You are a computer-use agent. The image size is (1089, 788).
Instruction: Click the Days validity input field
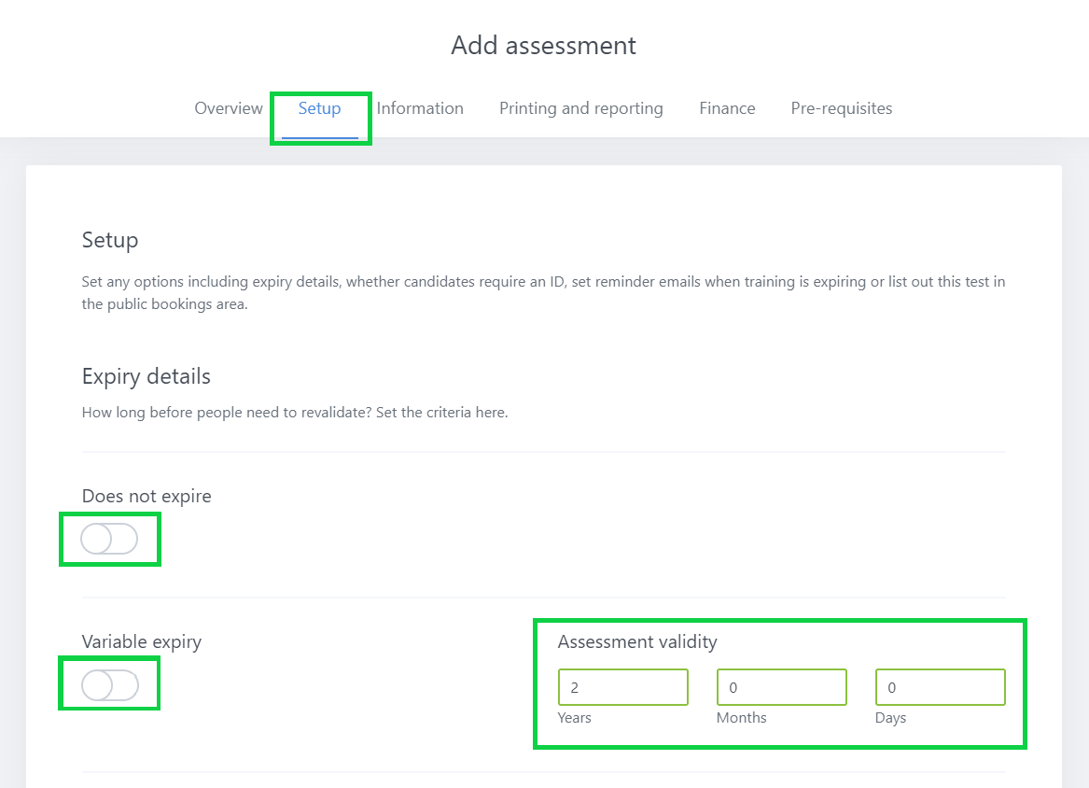(940, 686)
